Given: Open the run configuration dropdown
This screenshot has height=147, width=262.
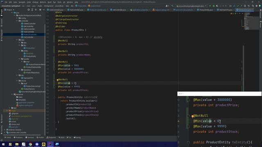Looking at the screenshot, I should click(x=191, y=6).
